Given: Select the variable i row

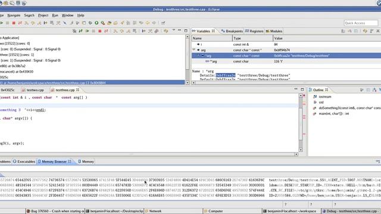Looking at the screenshot, I should pos(286,45).
